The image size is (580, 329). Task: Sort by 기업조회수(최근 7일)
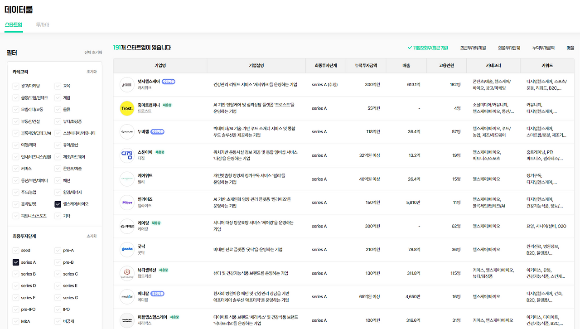coord(428,48)
